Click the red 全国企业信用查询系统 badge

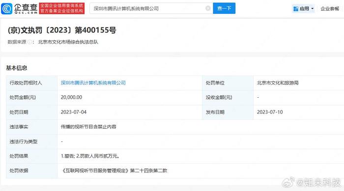point(61,8)
